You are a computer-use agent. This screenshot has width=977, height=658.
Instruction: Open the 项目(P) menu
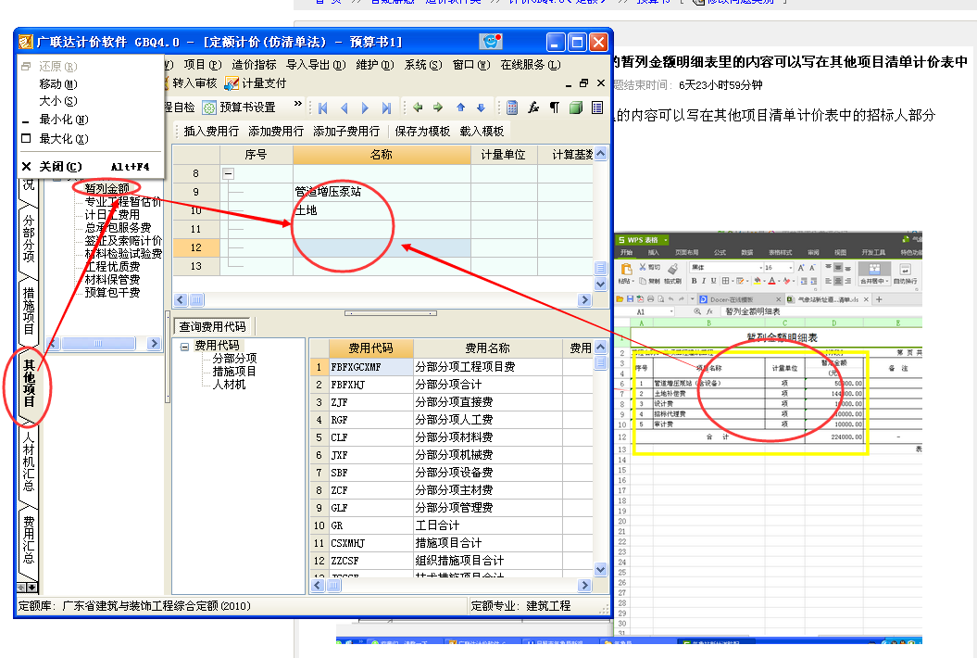coord(203,65)
